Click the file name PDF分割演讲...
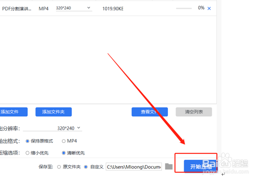Viewport: 264px width, 181px height. 16,9
